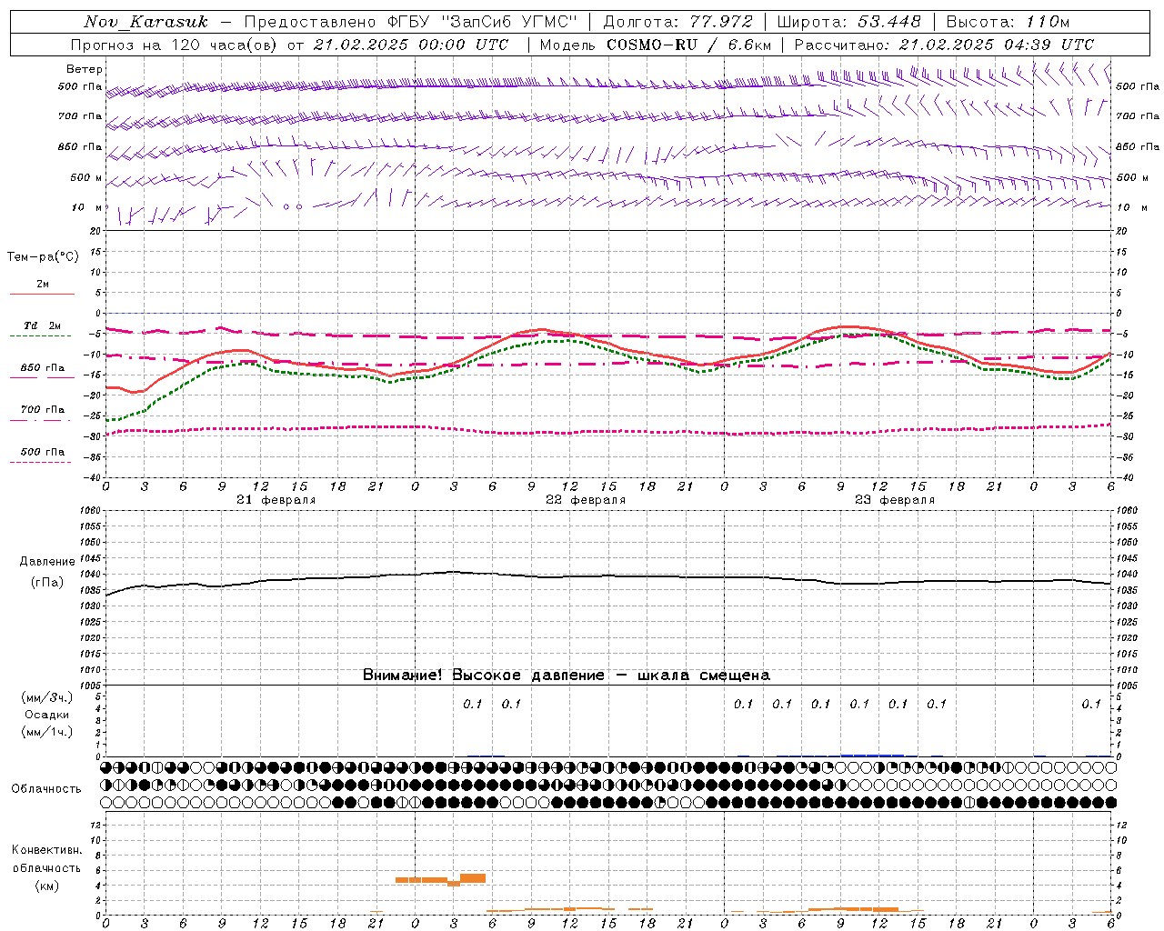
Task: Click the 'Осадки' precipitation label
Action: (46, 715)
